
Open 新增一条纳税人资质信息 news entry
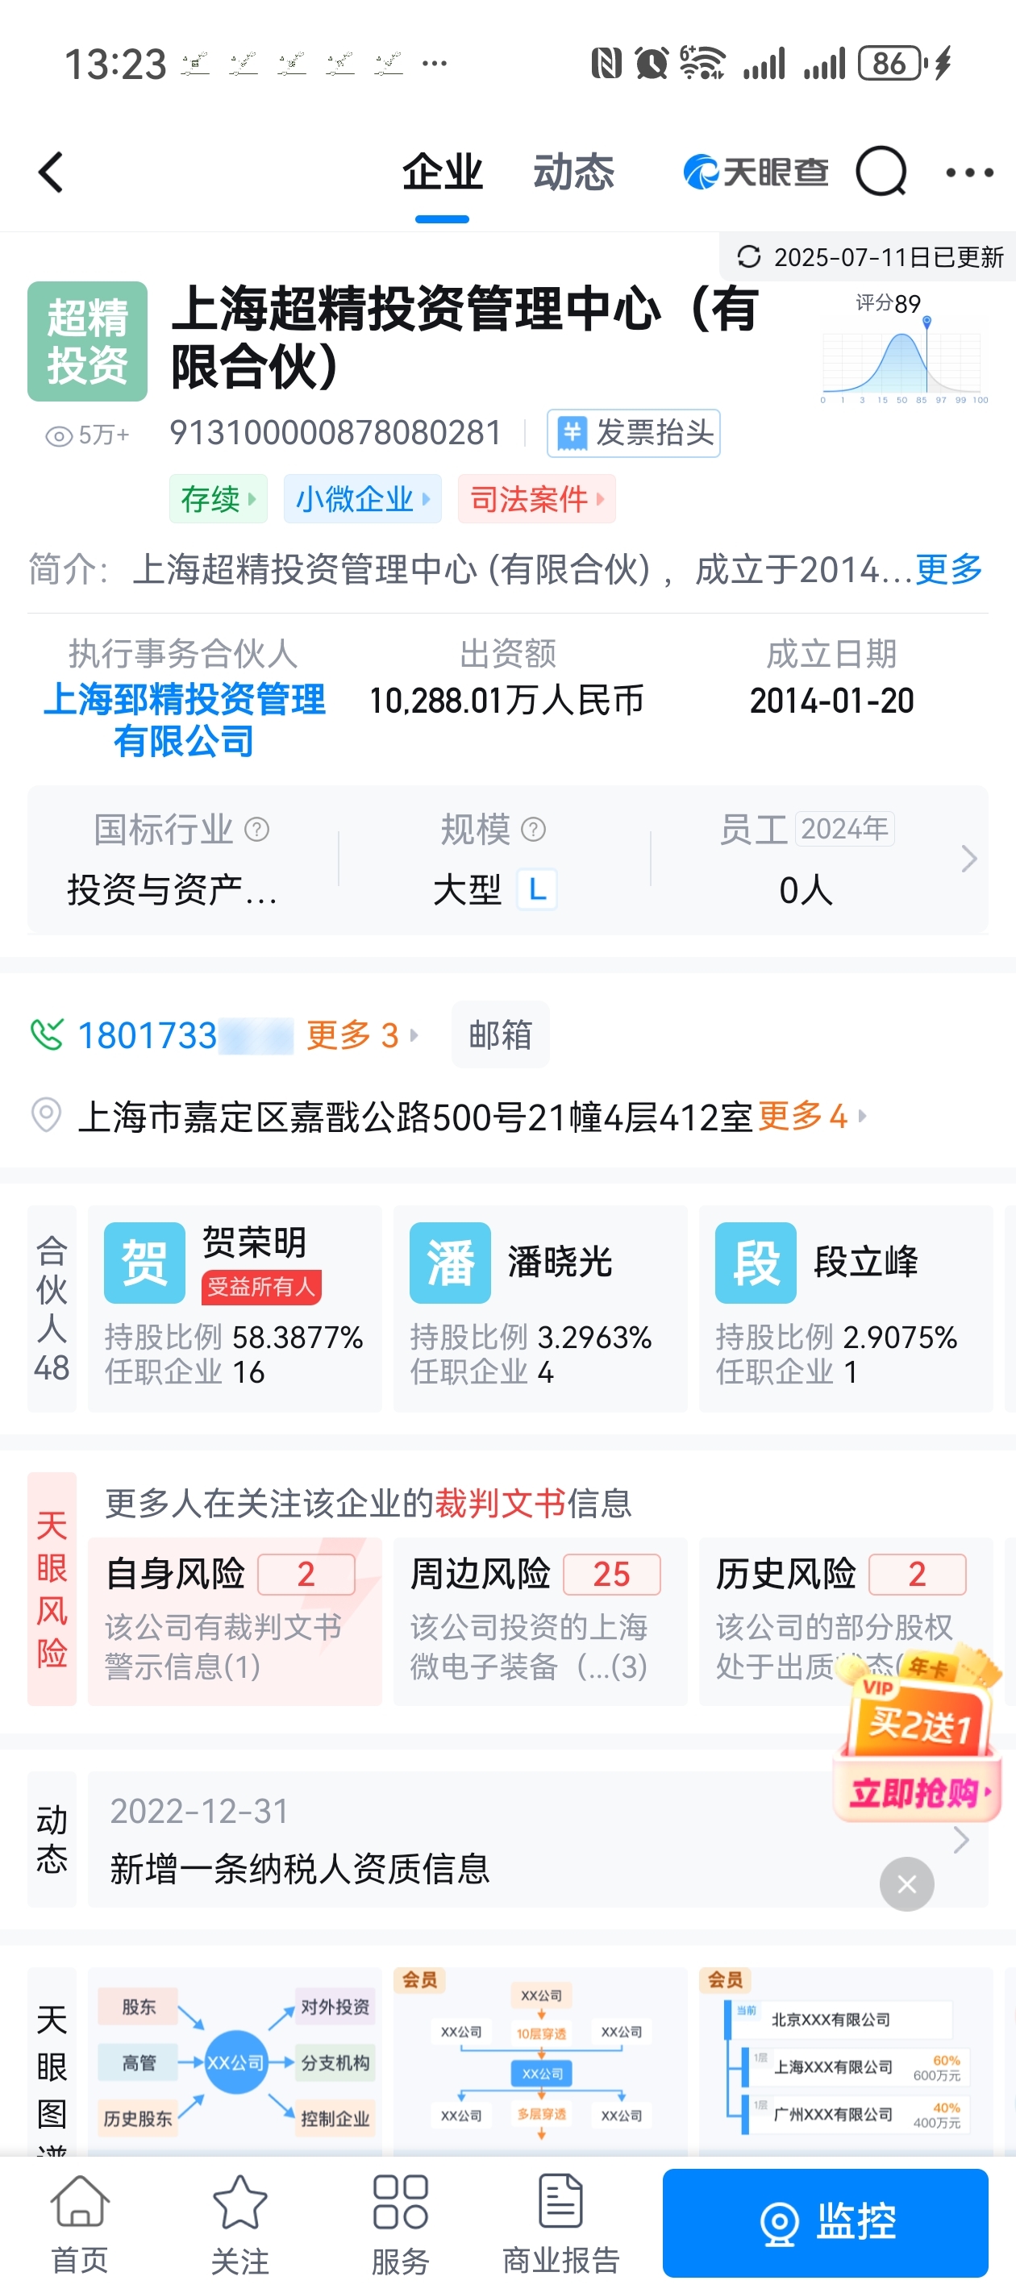[x=299, y=1867]
